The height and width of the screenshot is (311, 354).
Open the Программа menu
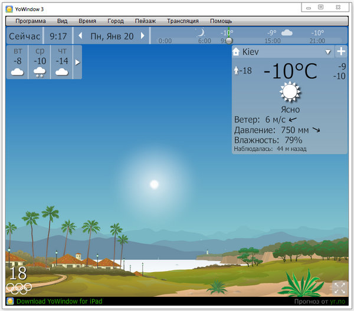30,21
